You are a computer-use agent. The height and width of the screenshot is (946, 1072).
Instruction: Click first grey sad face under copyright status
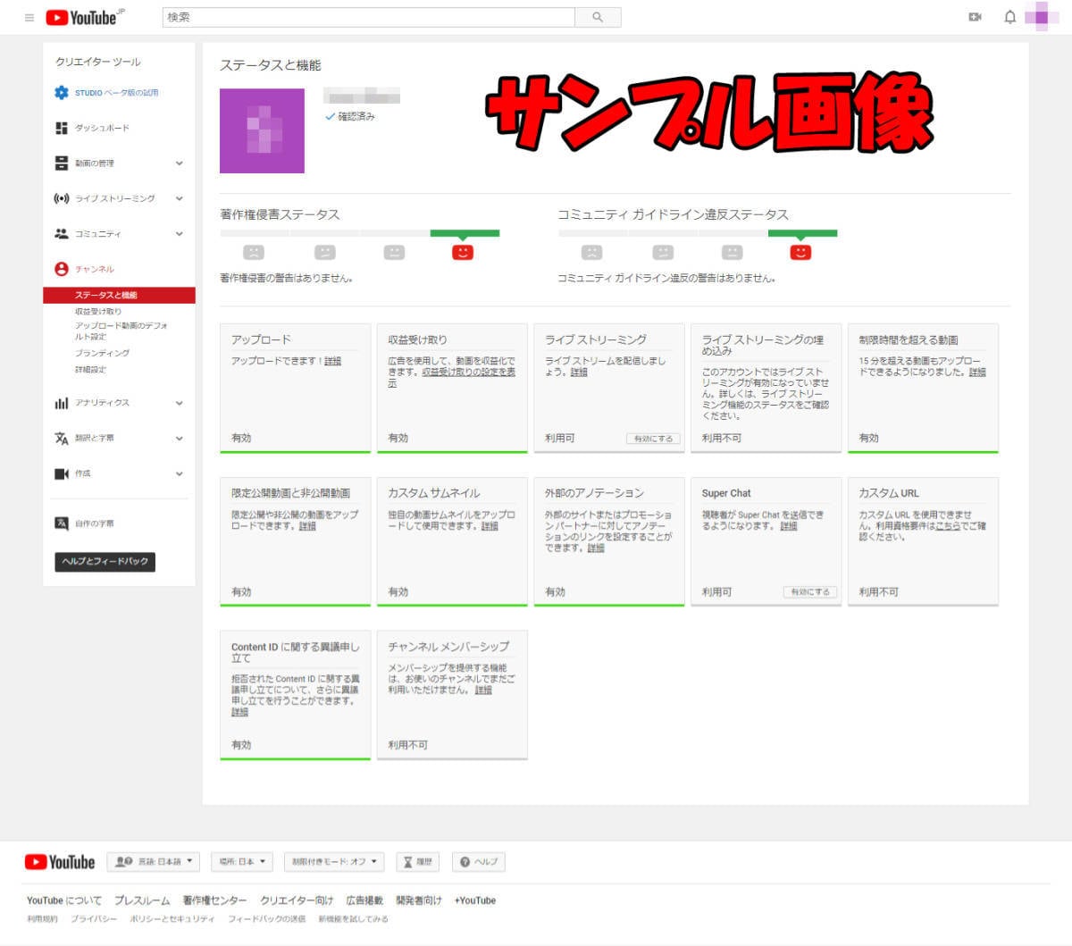(x=254, y=253)
